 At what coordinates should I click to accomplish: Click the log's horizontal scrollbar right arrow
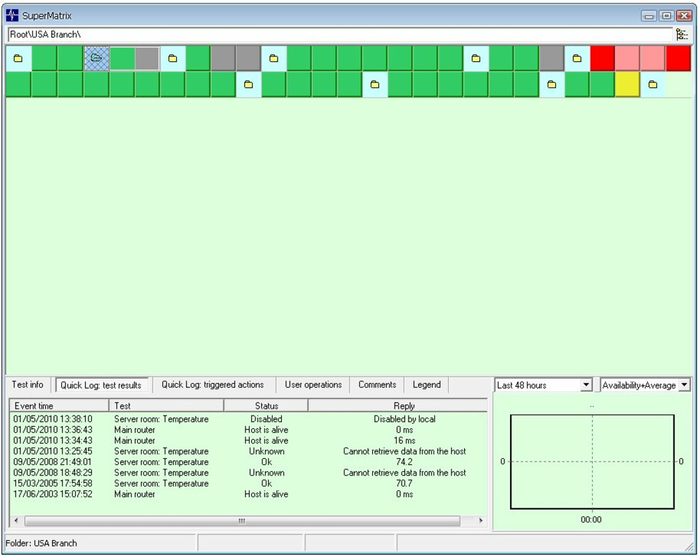[480, 521]
